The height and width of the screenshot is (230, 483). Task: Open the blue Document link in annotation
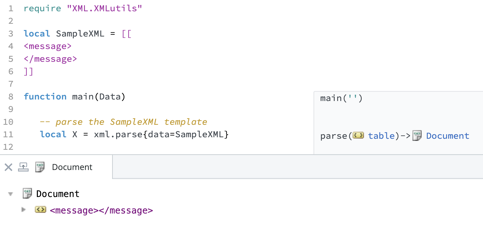448,136
